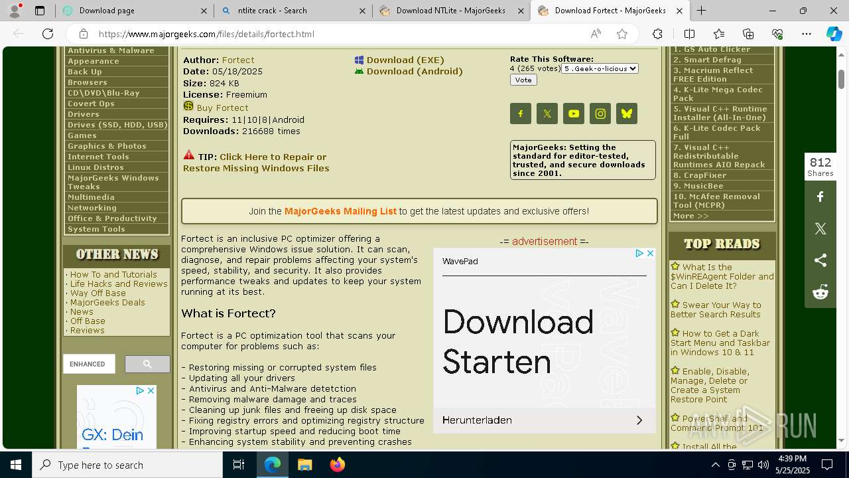Open Buy Fortect link
This screenshot has width=849, height=478.
(222, 108)
